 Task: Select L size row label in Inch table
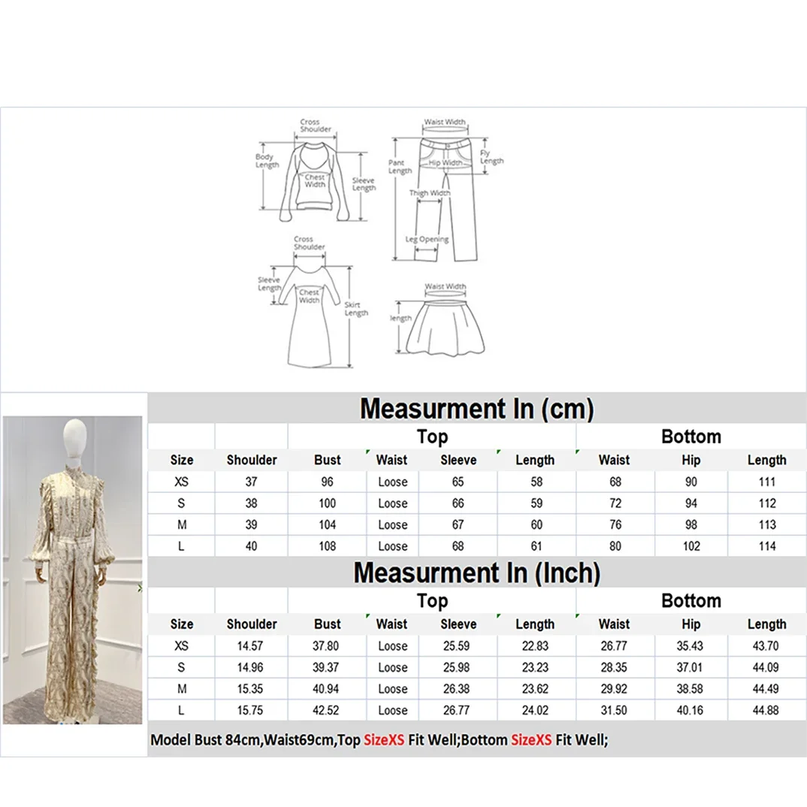[x=181, y=710]
